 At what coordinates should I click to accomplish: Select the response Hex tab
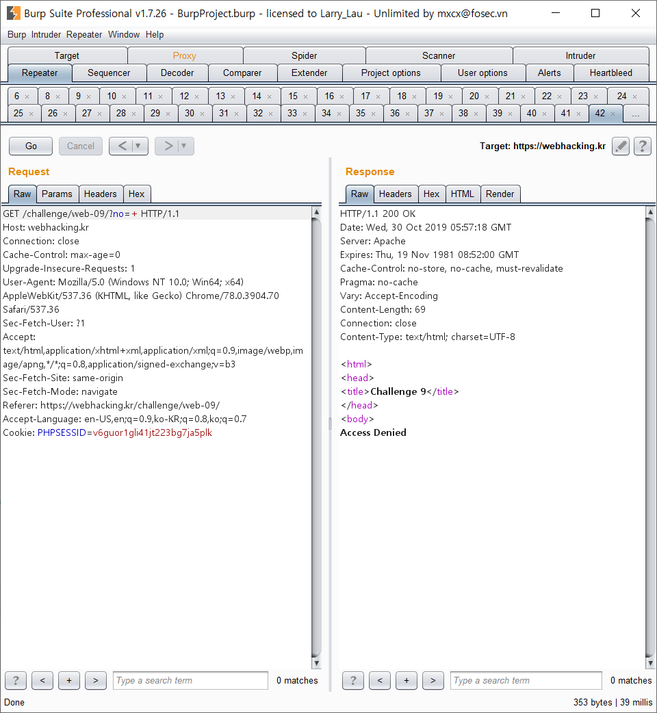(x=431, y=194)
